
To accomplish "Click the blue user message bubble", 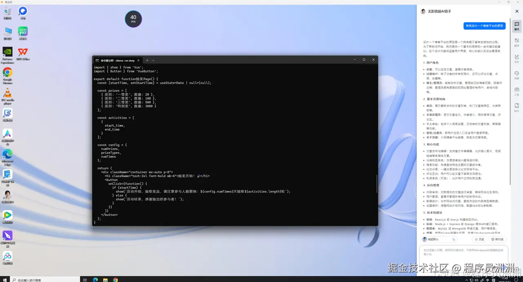I will coord(485,26).
